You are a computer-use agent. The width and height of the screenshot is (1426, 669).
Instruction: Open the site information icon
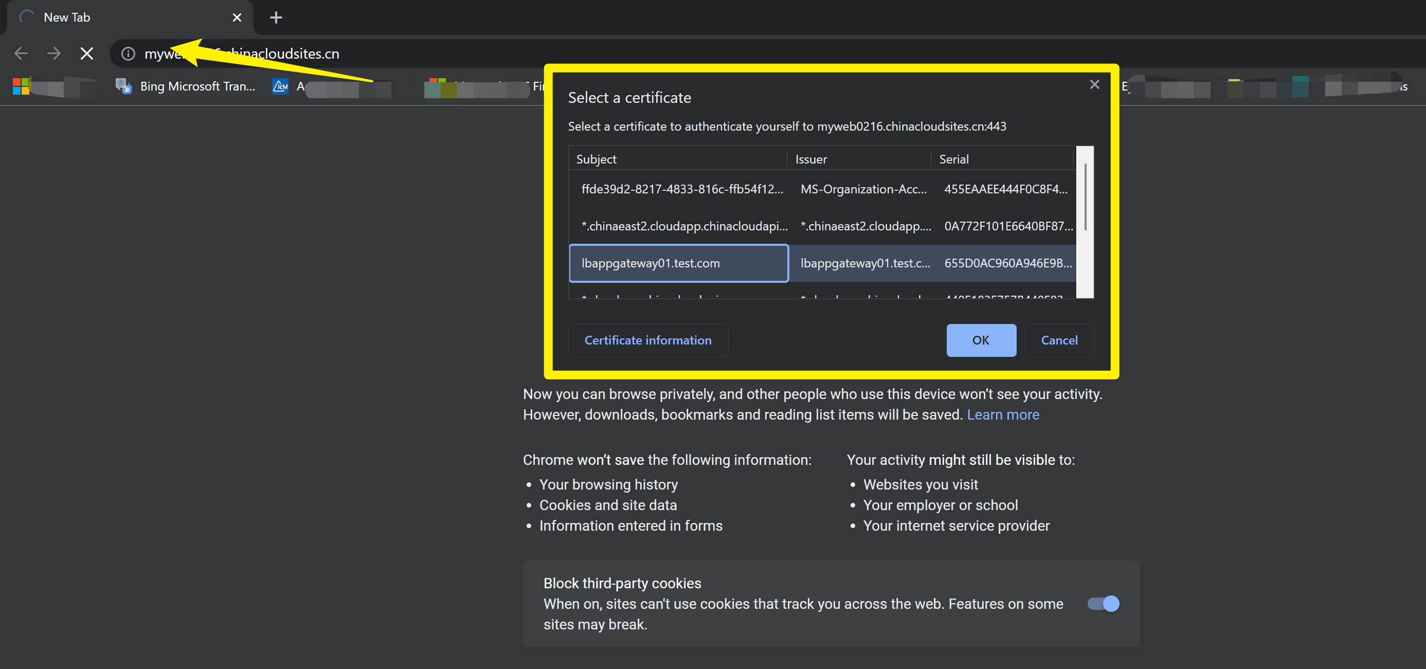pos(128,53)
